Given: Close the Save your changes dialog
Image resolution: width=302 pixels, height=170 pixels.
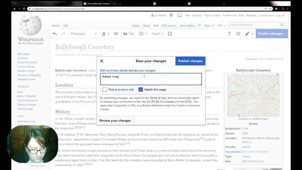Looking at the screenshot, I should [102, 61].
